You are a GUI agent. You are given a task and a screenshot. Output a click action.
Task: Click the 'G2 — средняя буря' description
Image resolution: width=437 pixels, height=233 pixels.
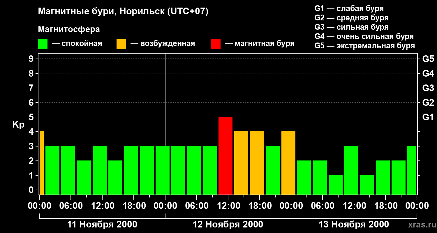coord(352,18)
